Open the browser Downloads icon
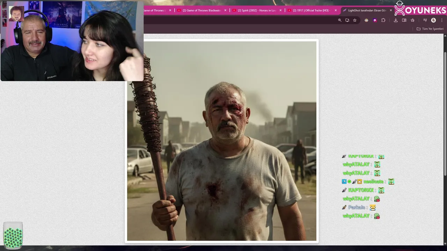The width and height of the screenshot is (447, 251). pos(396,20)
